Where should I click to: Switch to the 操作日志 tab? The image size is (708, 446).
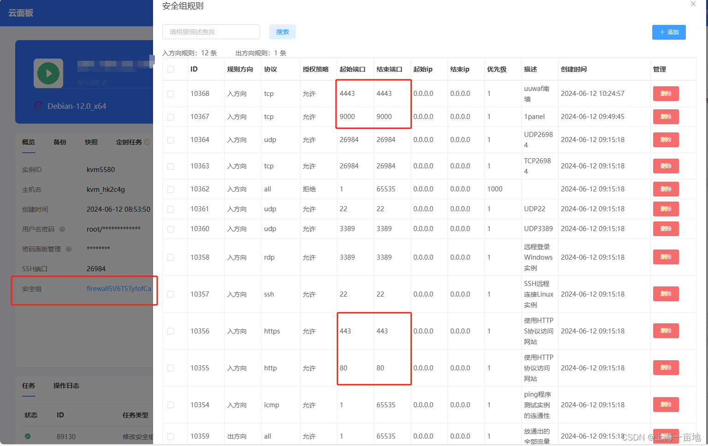(x=66, y=386)
